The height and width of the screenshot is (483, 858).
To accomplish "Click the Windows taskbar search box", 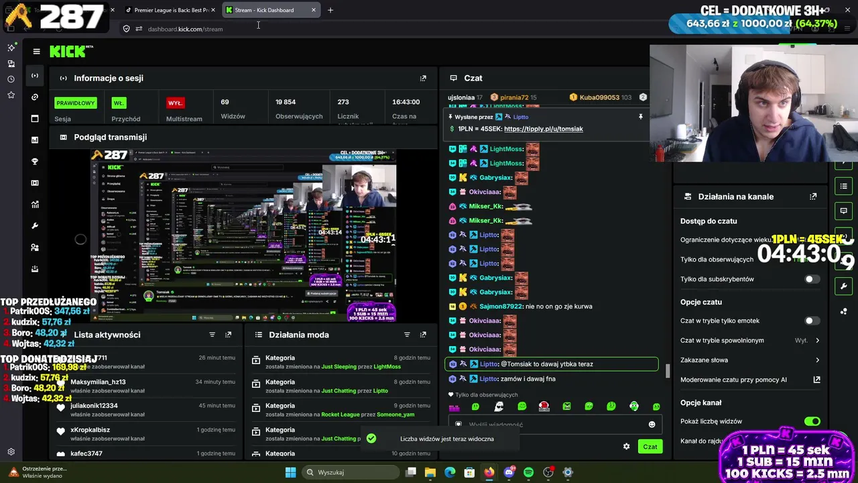I will pyautogui.click(x=350, y=472).
